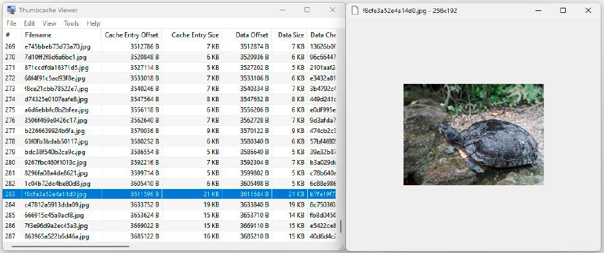Image resolution: width=604 pixels, height=253 pixels.
Task: Open the Edit menu
Action: click(x=29, y=23)
